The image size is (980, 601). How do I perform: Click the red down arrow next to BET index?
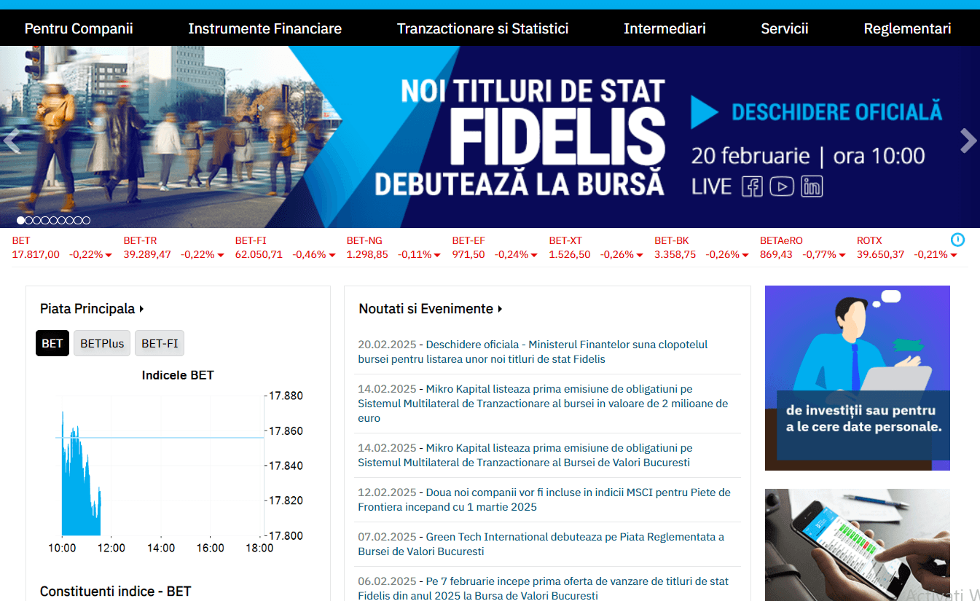pyautogui.click(x=109, y=255)
